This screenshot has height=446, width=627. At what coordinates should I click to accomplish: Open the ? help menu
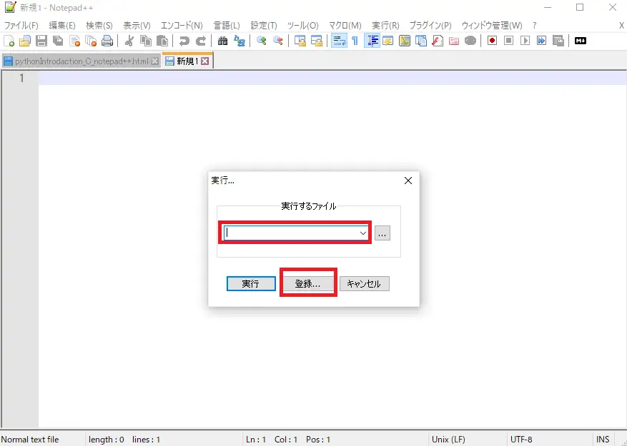coord(535,26)
